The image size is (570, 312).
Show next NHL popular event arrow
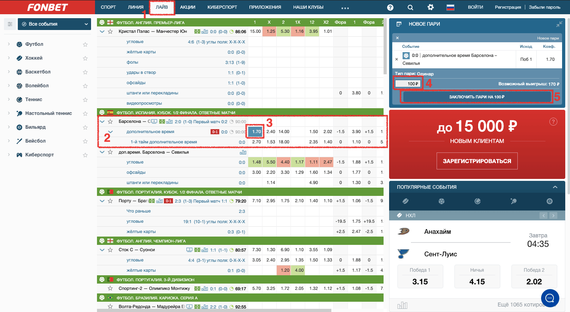pos(553,216)
